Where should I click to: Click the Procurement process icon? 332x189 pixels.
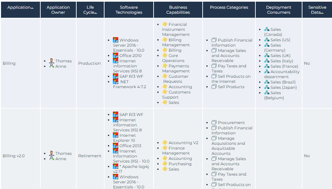tap(214, 123)
